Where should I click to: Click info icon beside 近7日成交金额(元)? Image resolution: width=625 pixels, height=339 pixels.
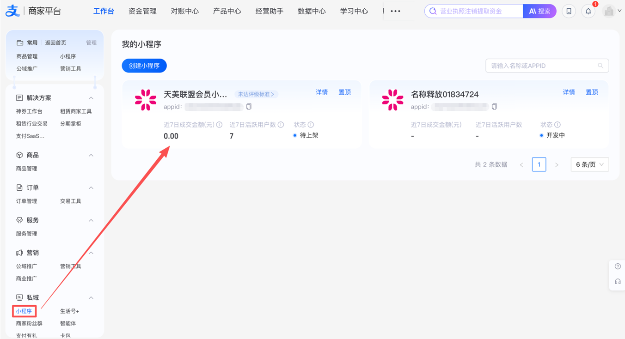pos(220,125)
